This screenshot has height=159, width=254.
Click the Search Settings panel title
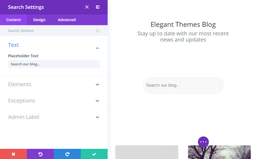tap(26, 7)
